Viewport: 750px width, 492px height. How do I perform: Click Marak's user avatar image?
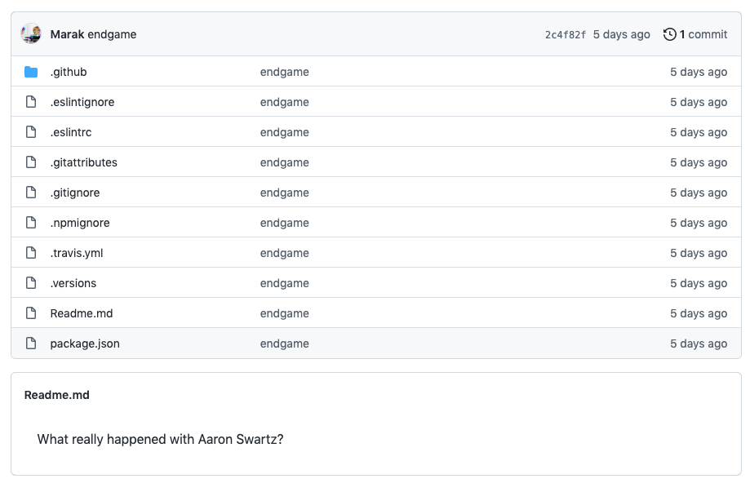click(31, 34)
